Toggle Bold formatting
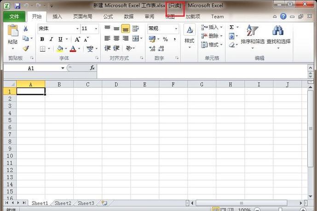The height and width of the screenshot is (211, 317). (42, 39)
